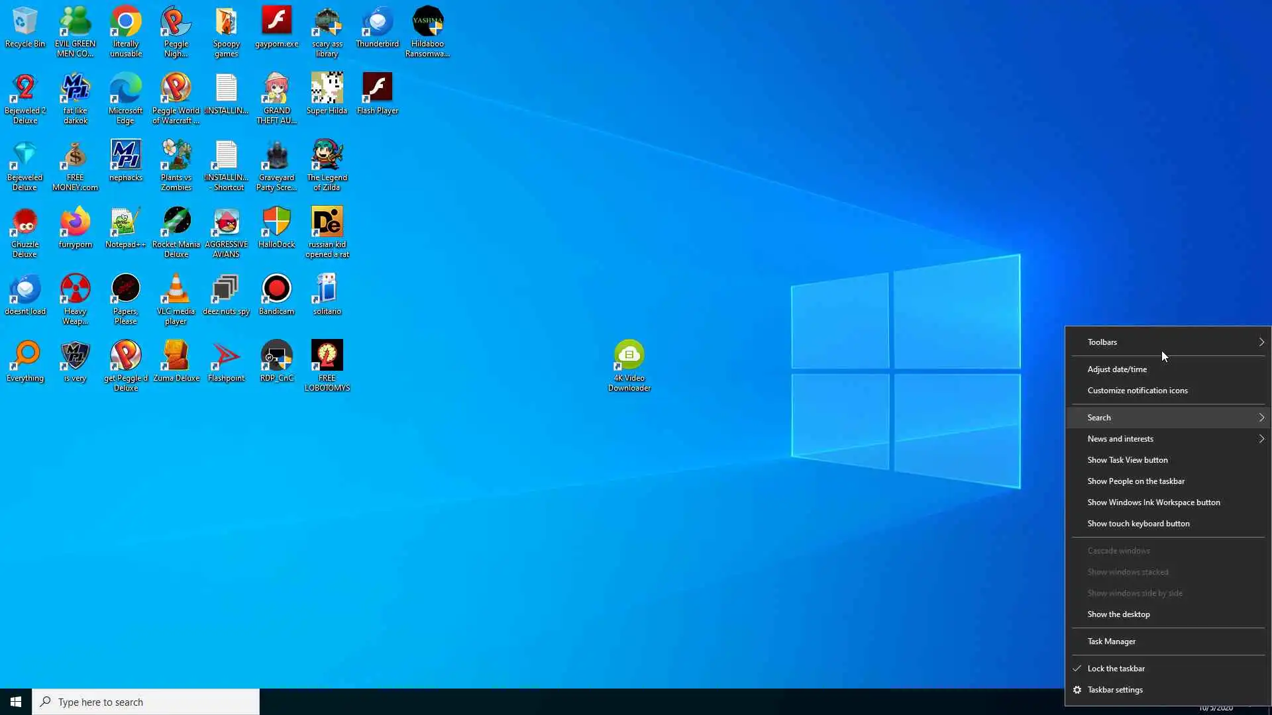Click Adjust date/time

[1116, 369]
